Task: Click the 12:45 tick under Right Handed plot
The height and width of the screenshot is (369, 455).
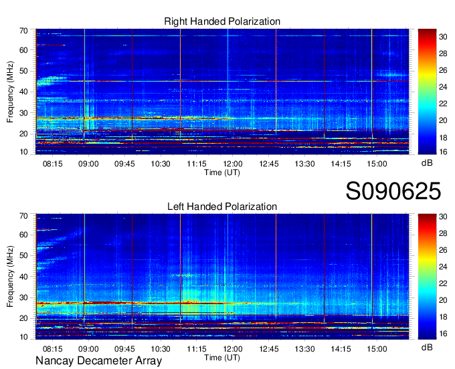Action: [x=269, y=164]
